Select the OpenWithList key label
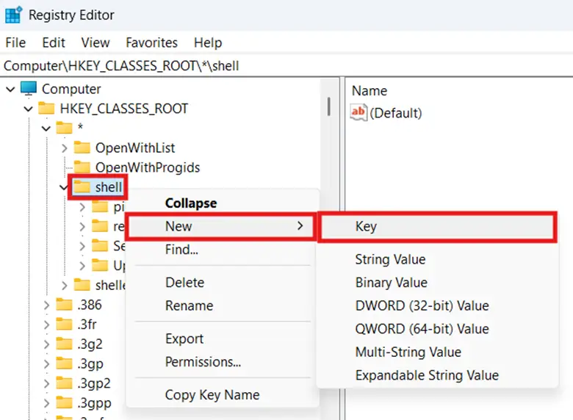Screen dimensions: 573x420 [135, 148]
